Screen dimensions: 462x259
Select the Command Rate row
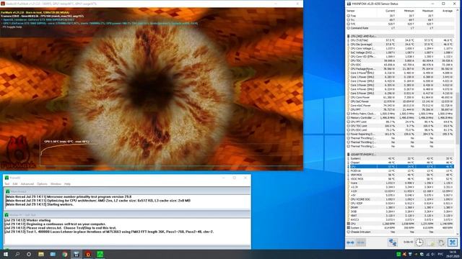coord(401,28)
